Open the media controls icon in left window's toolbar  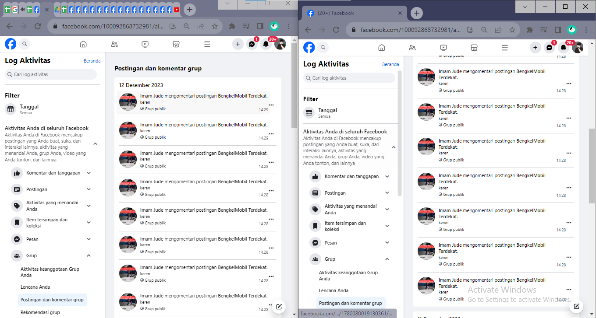246,26
